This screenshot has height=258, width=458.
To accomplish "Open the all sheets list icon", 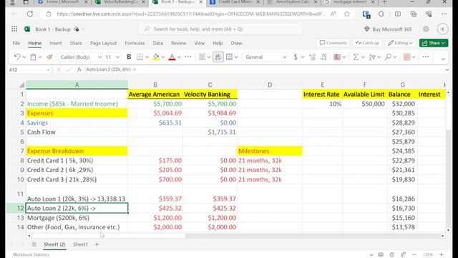I will [x=34, y=244].
